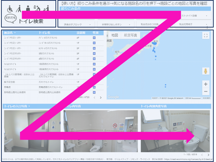This screenshot has height=162, width=216.
Task: Open the toilet interior photo thumbnail
Action: pos(101,131)
